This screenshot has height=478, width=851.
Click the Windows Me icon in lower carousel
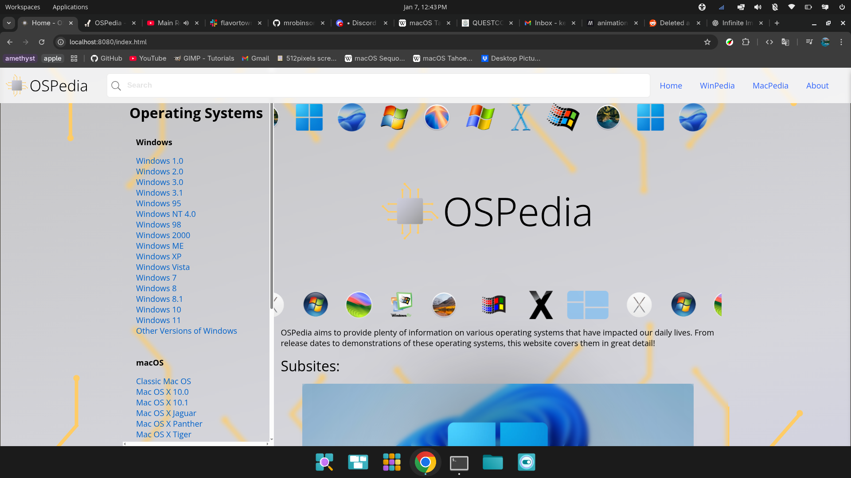402,305
